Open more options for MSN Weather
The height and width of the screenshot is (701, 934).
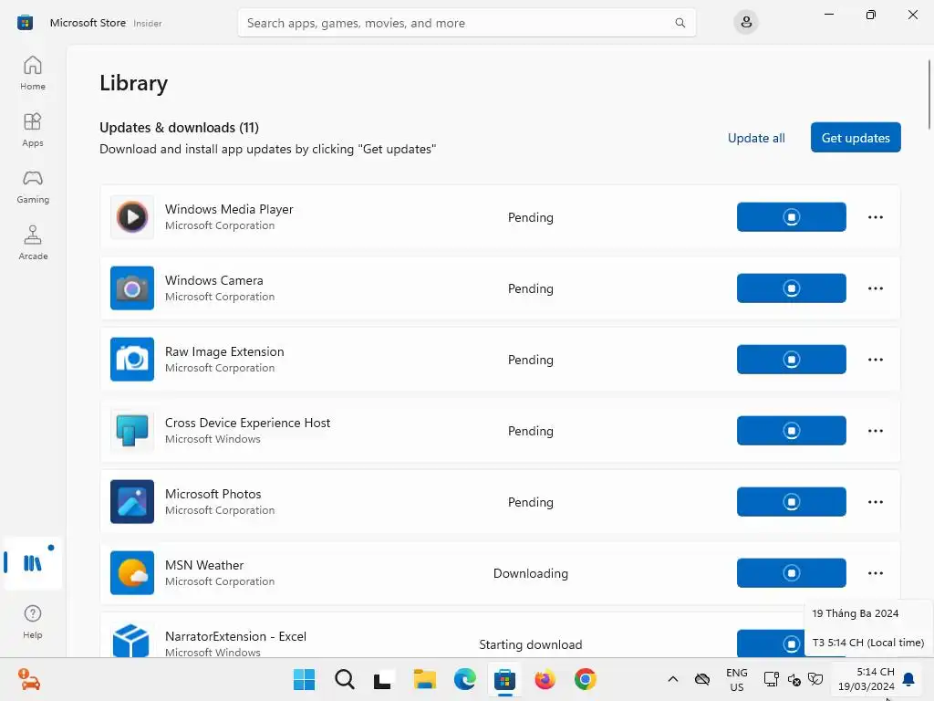(875, 573)
